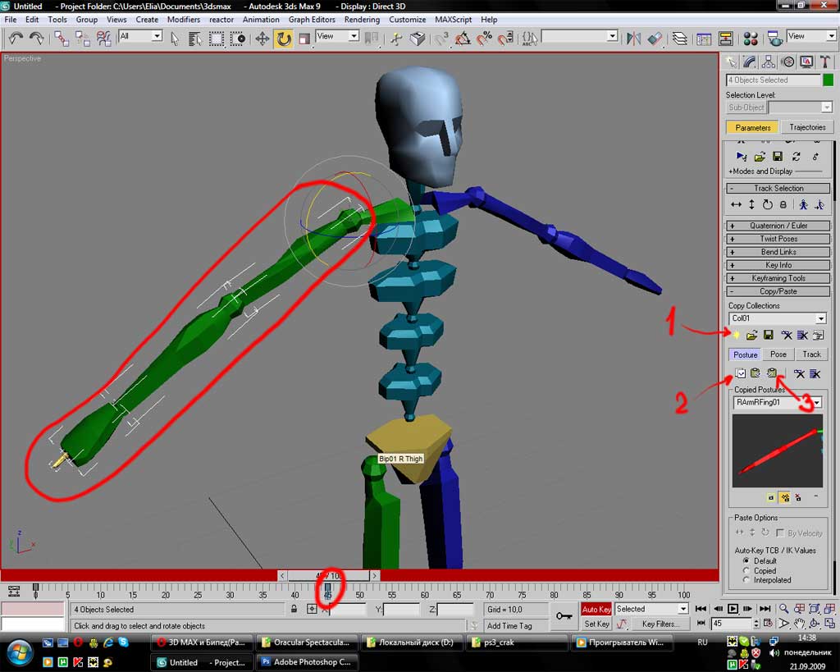Select the Copied radio button

tap(746, 570)
